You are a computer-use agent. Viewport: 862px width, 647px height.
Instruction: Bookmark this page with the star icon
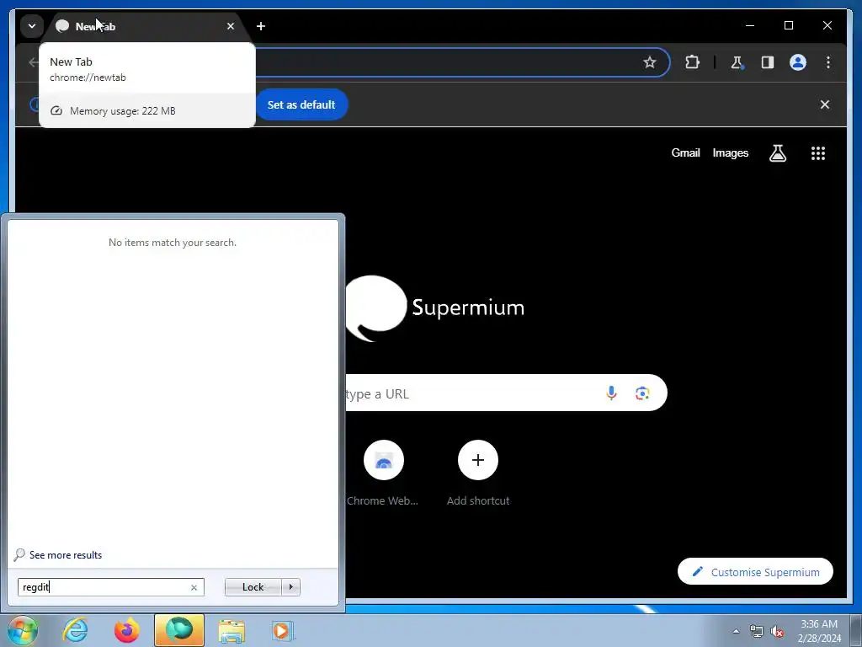pos(650,62)
